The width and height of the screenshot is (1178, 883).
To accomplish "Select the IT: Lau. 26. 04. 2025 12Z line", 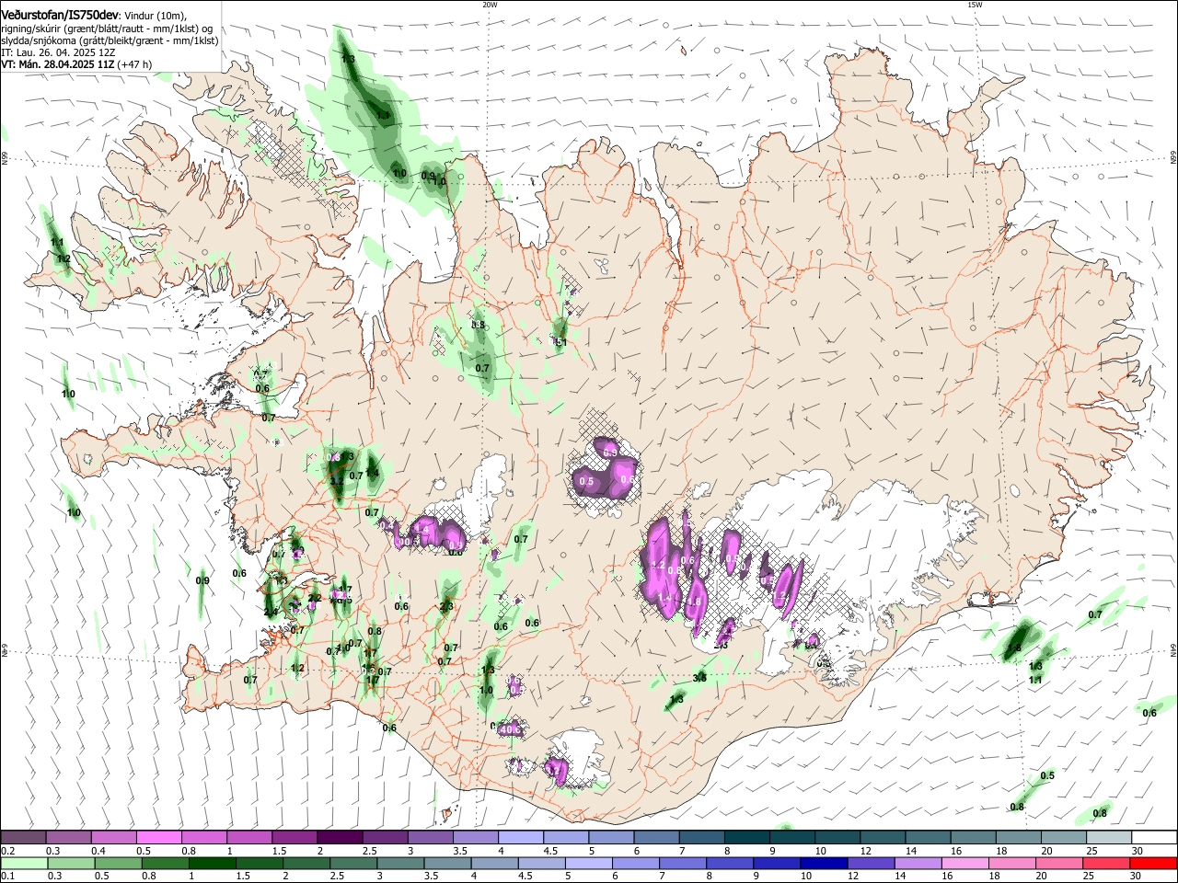I will [x=57, y=53].
